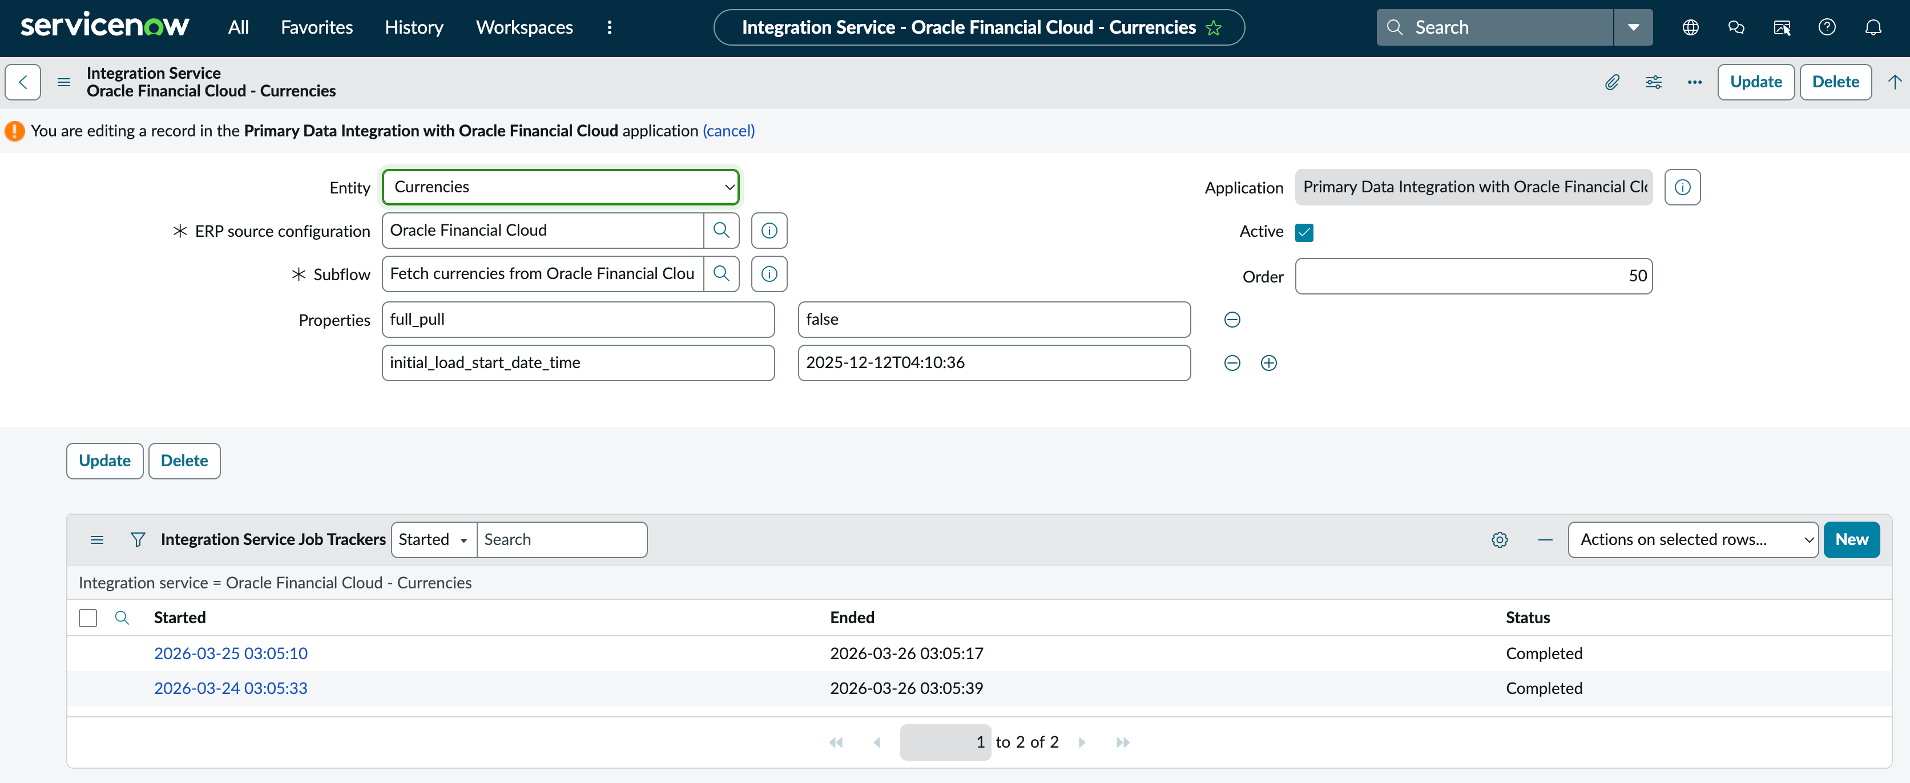Go to previous record with up arrow
Viewport: 1910px width, 783px height.
[x=1895, y=82]
